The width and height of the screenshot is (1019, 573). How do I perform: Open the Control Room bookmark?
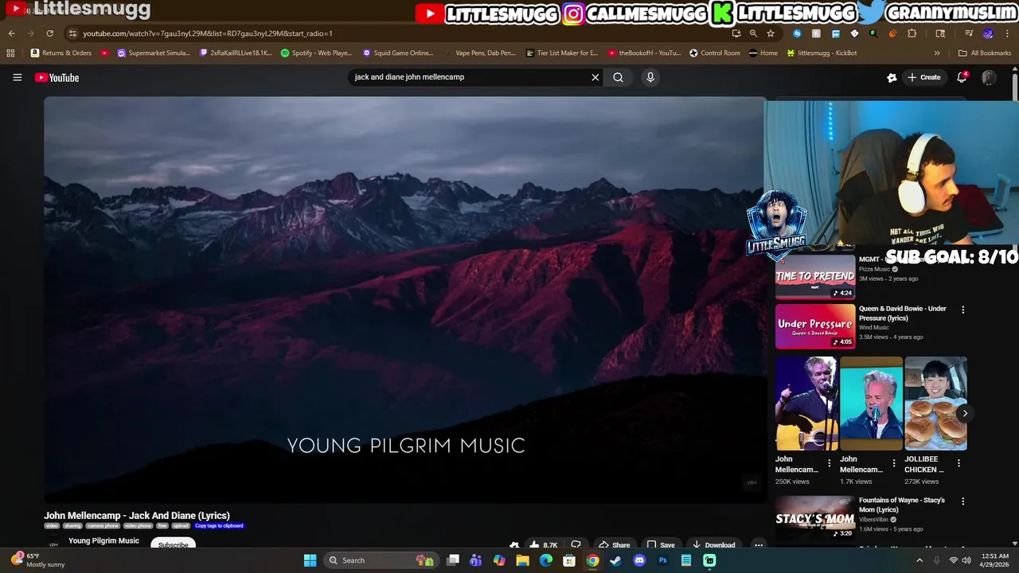(x=715, y=53)
